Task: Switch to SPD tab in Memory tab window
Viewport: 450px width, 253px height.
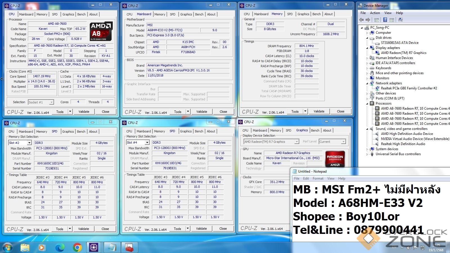Action: pyautogui.click(x=290, y=14)
